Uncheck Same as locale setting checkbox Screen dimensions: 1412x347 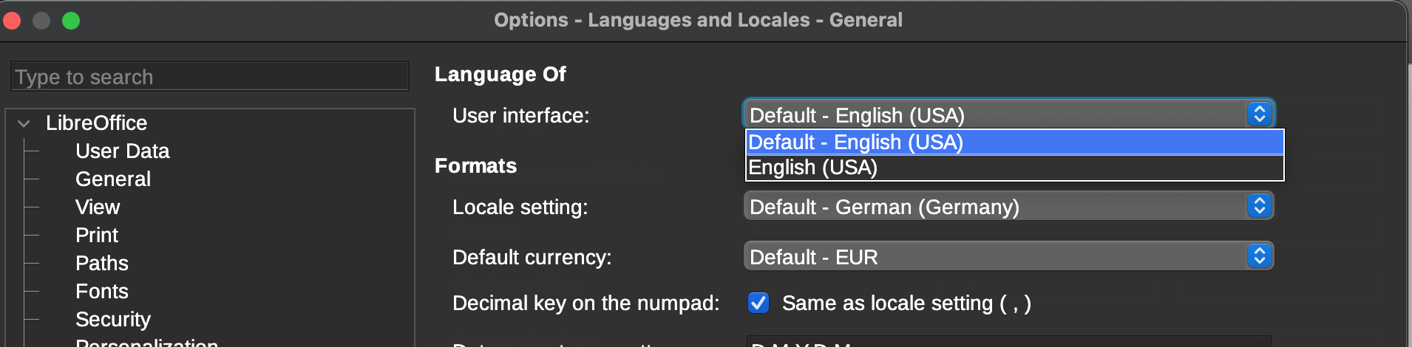click(x=758, y=303)
